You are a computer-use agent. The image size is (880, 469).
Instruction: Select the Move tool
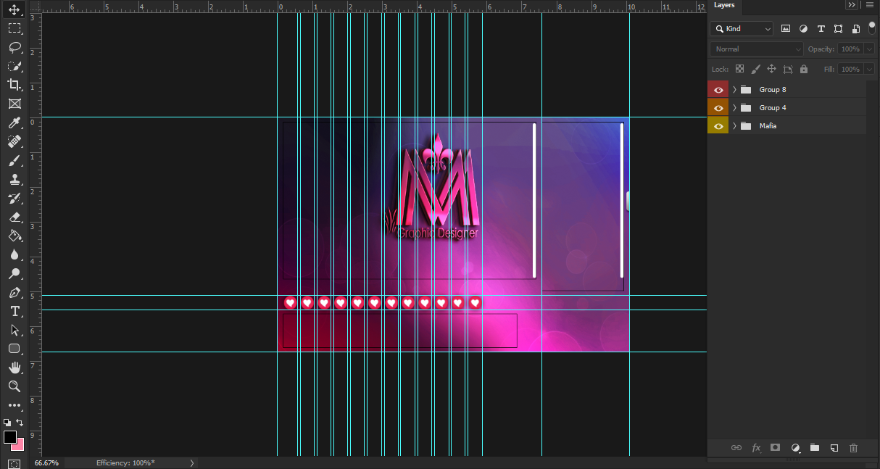coord(14,10)
